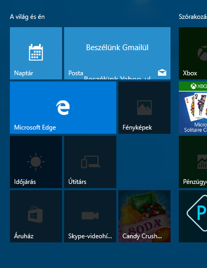Open the Áruház store tile
The image size is (207, 268).
click(36, 216)
